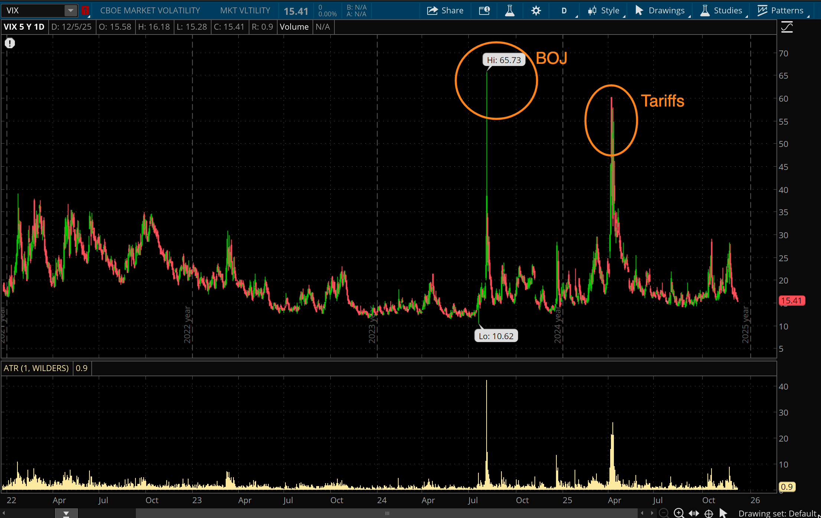Click the horizontal scrollbar thumb below chart

(x=387, y=513)
